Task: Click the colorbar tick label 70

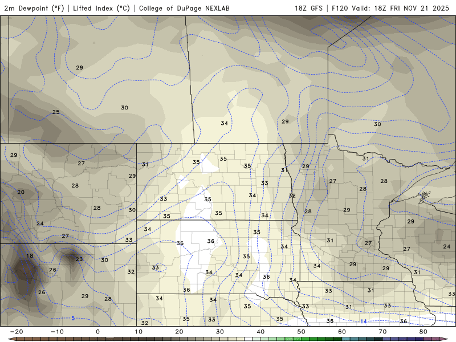Action: click(382, 332)
